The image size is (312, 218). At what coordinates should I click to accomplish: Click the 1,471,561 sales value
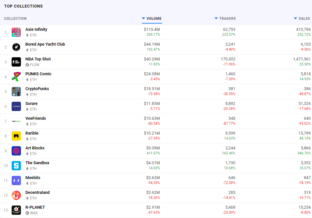coord(302,59)
